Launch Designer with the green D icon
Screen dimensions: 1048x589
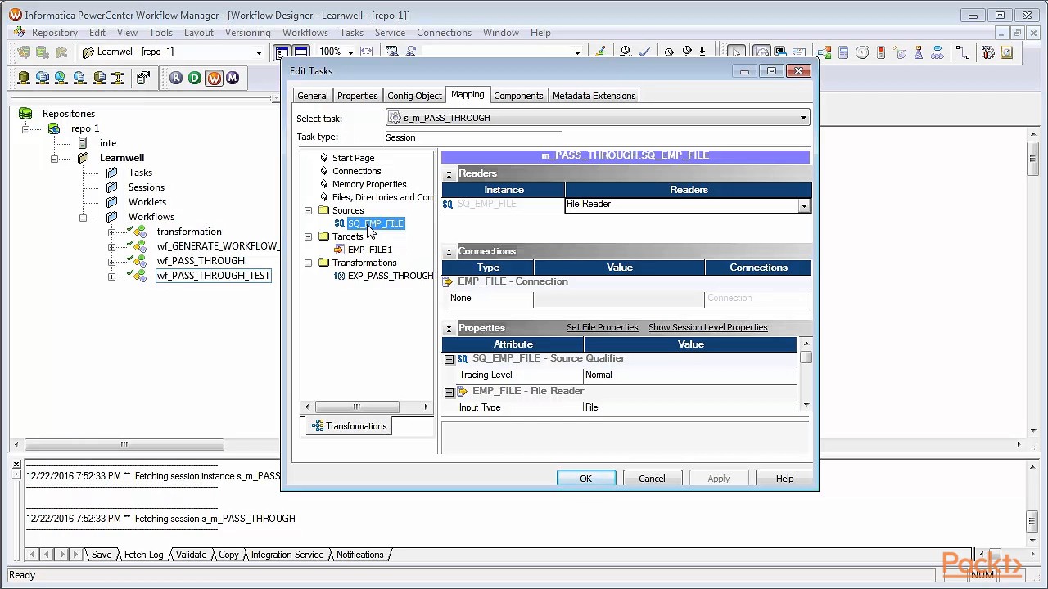(x=195, y=78)
